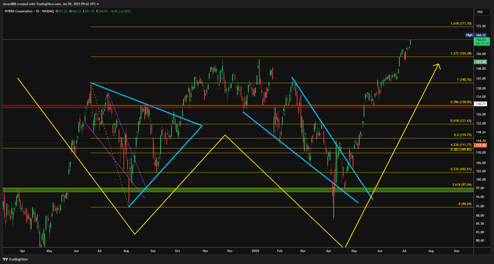Click the 156.00 price scale label

click(x=481, y=53)
